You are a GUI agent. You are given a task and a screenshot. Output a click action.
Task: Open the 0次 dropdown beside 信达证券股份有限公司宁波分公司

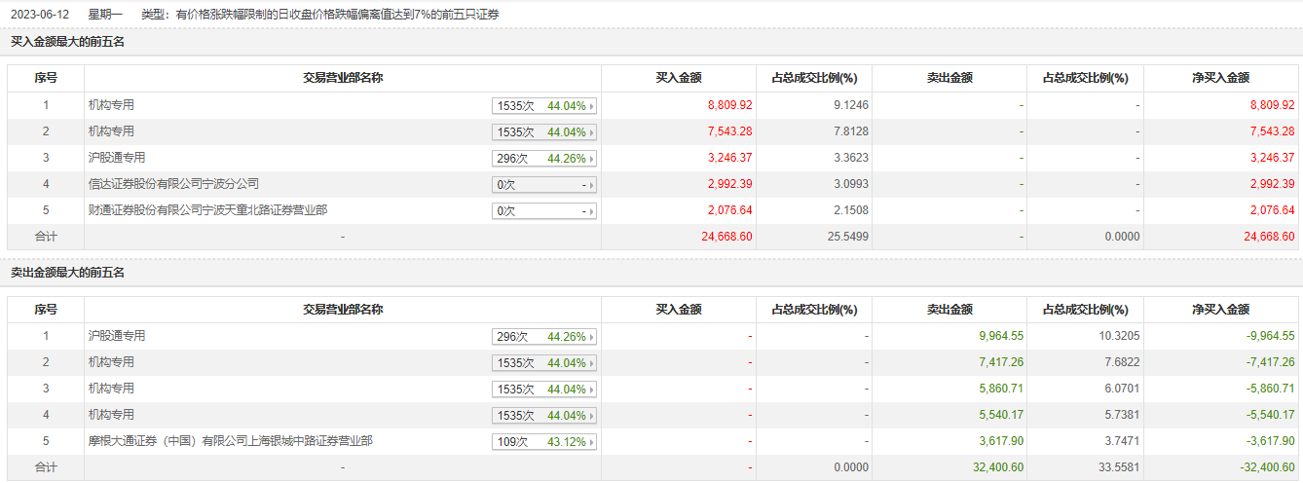pyautogui.click(x=544, y=184)
